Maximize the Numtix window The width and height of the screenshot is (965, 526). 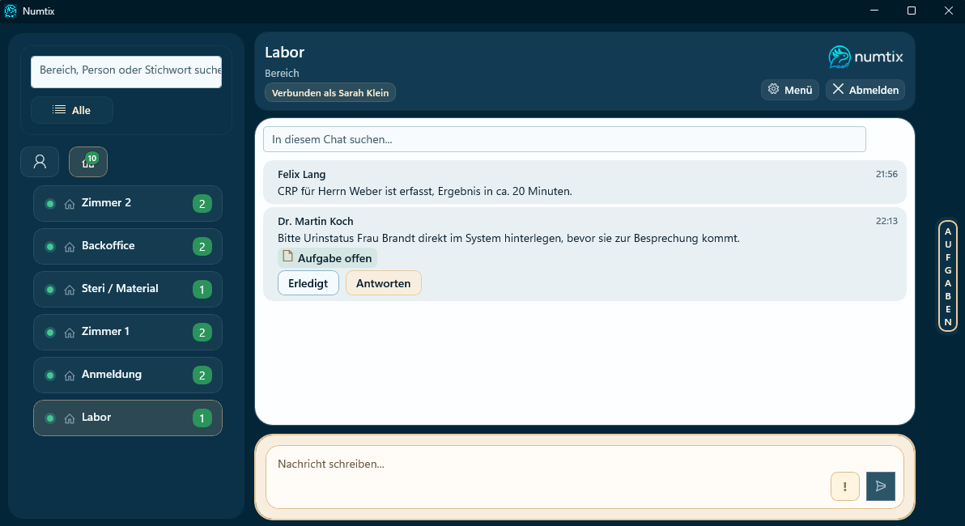912,11
